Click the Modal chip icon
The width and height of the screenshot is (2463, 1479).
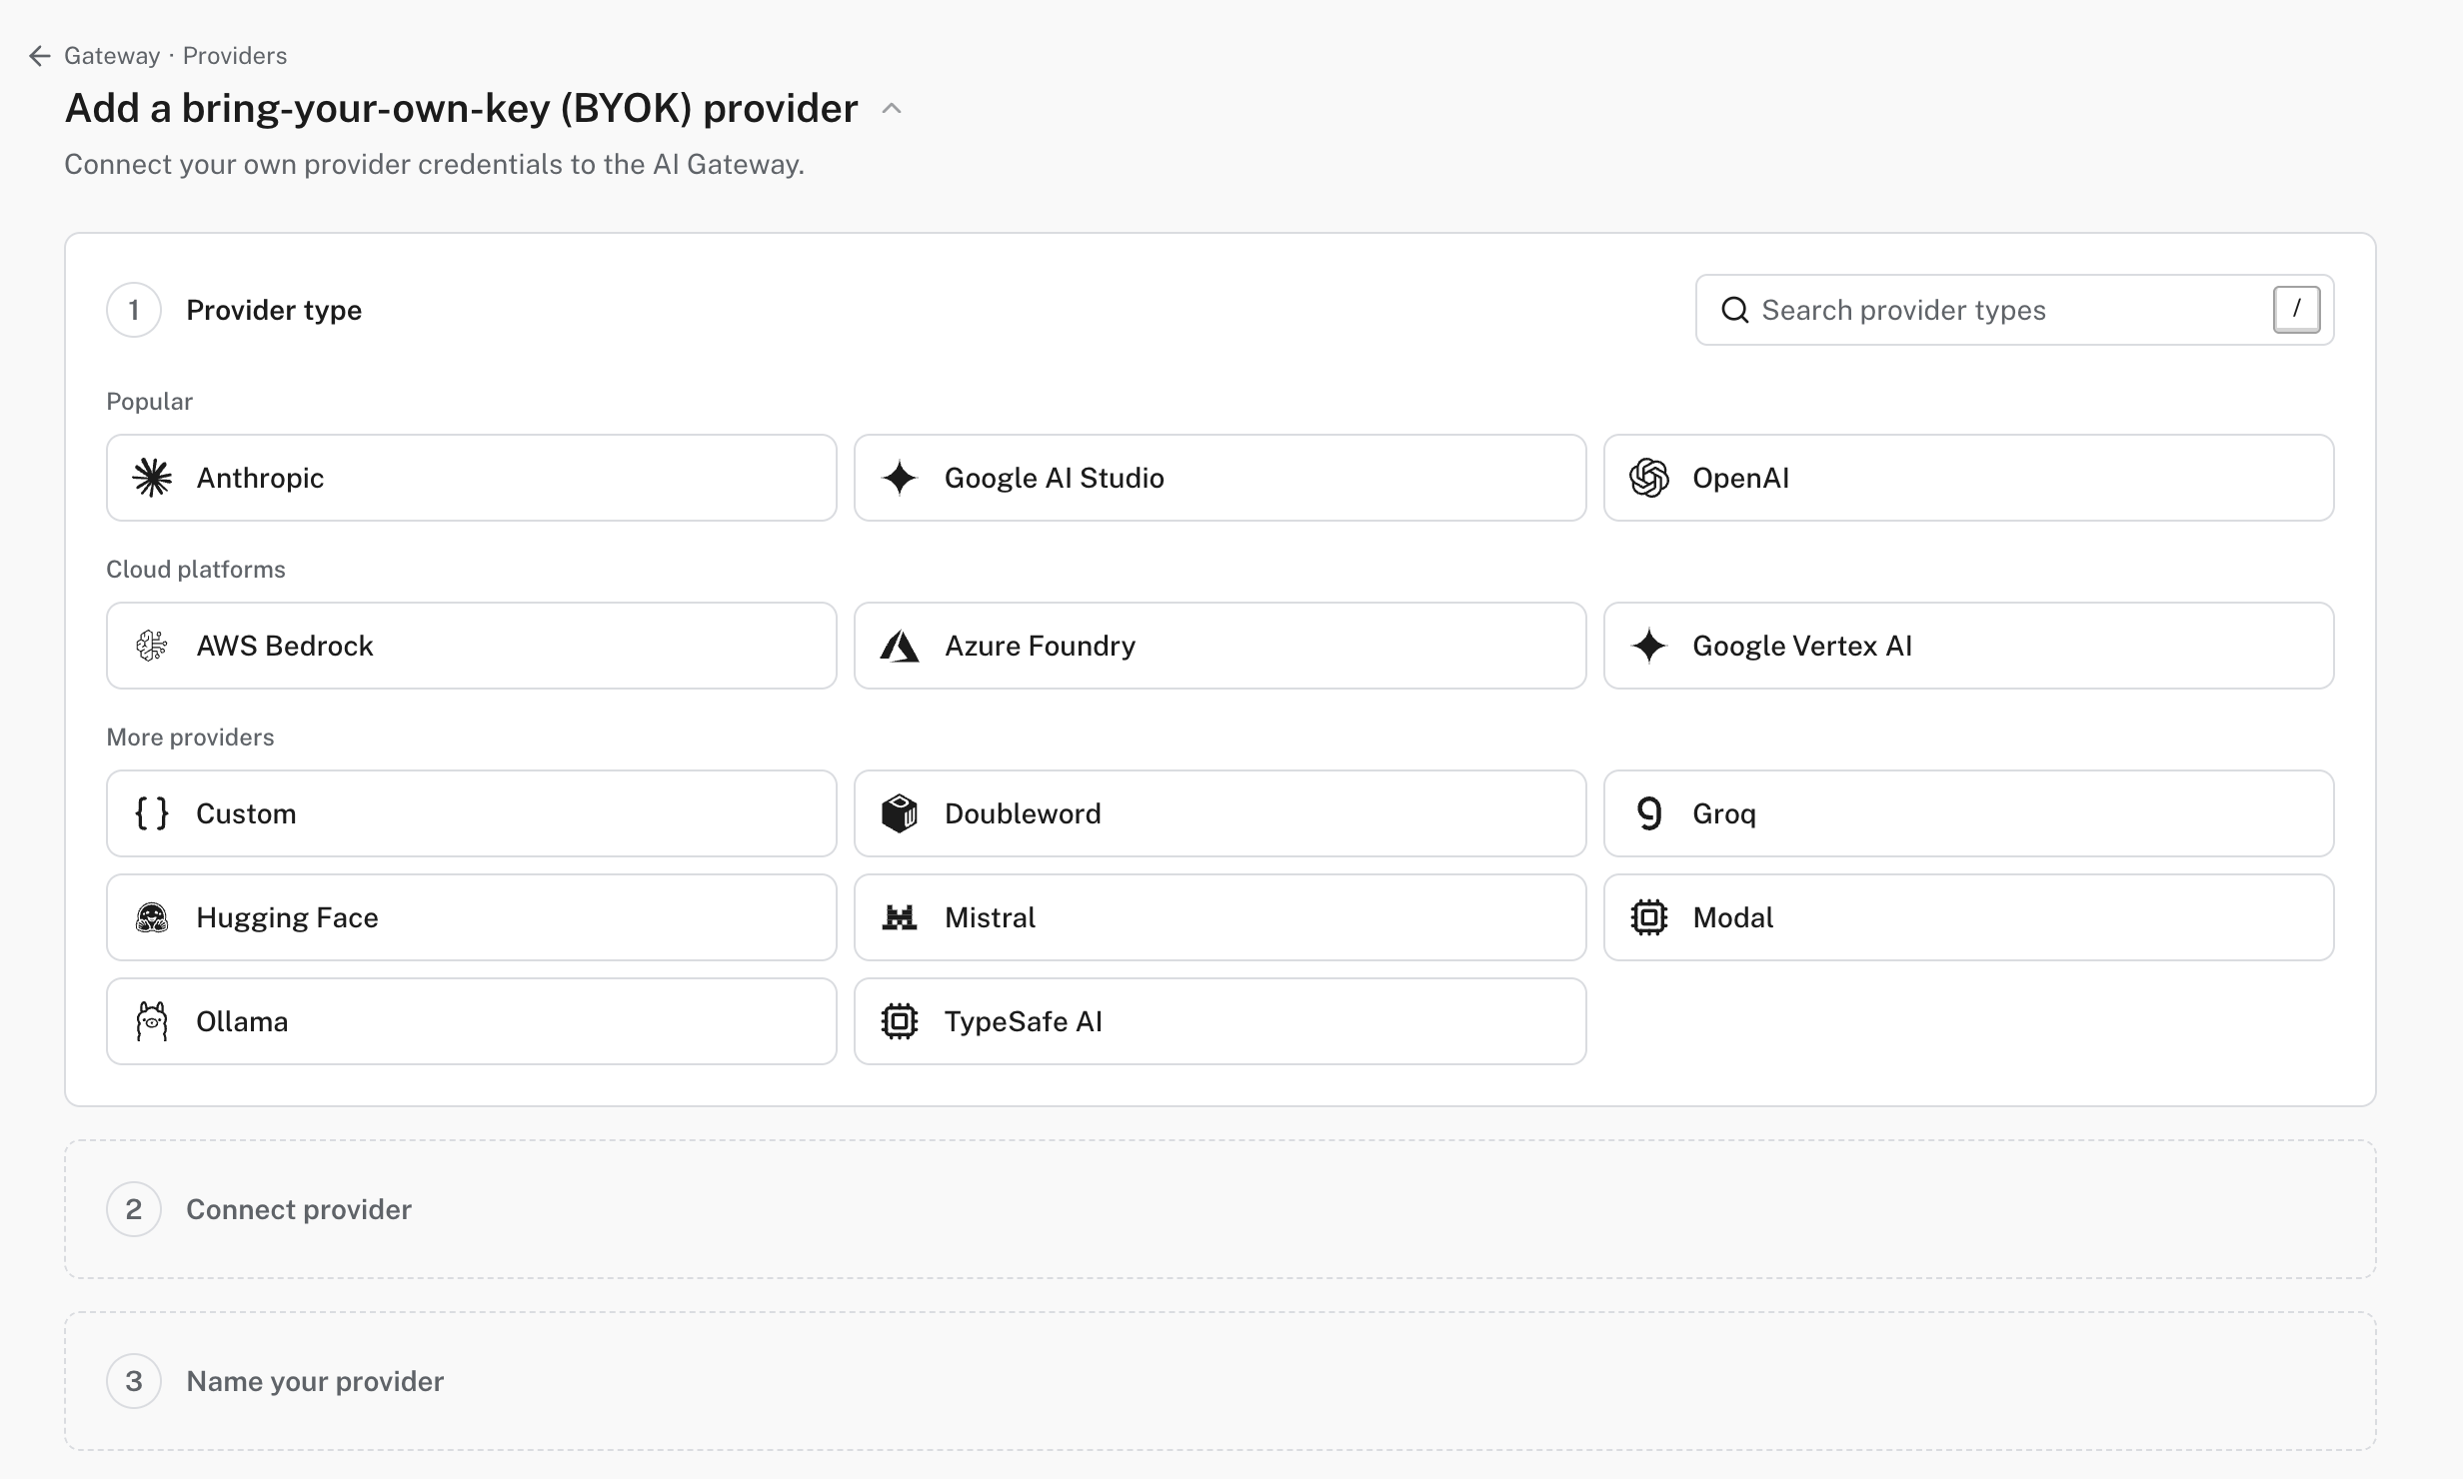pos(1649,917)
